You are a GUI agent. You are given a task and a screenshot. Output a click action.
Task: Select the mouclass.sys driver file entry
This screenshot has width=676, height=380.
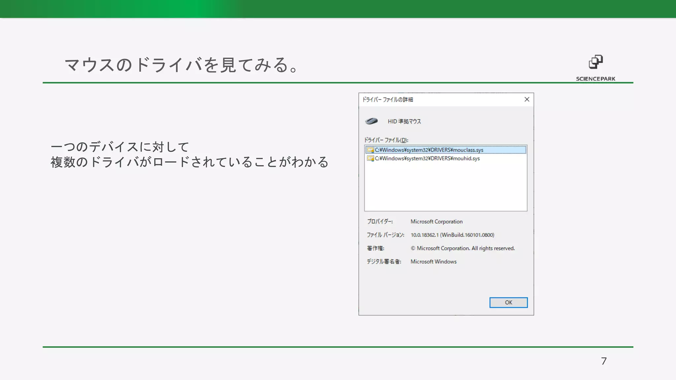(429, 150)
